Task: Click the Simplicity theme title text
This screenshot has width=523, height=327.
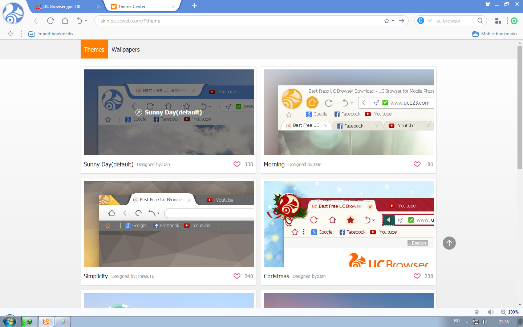Action: [96, 276]
